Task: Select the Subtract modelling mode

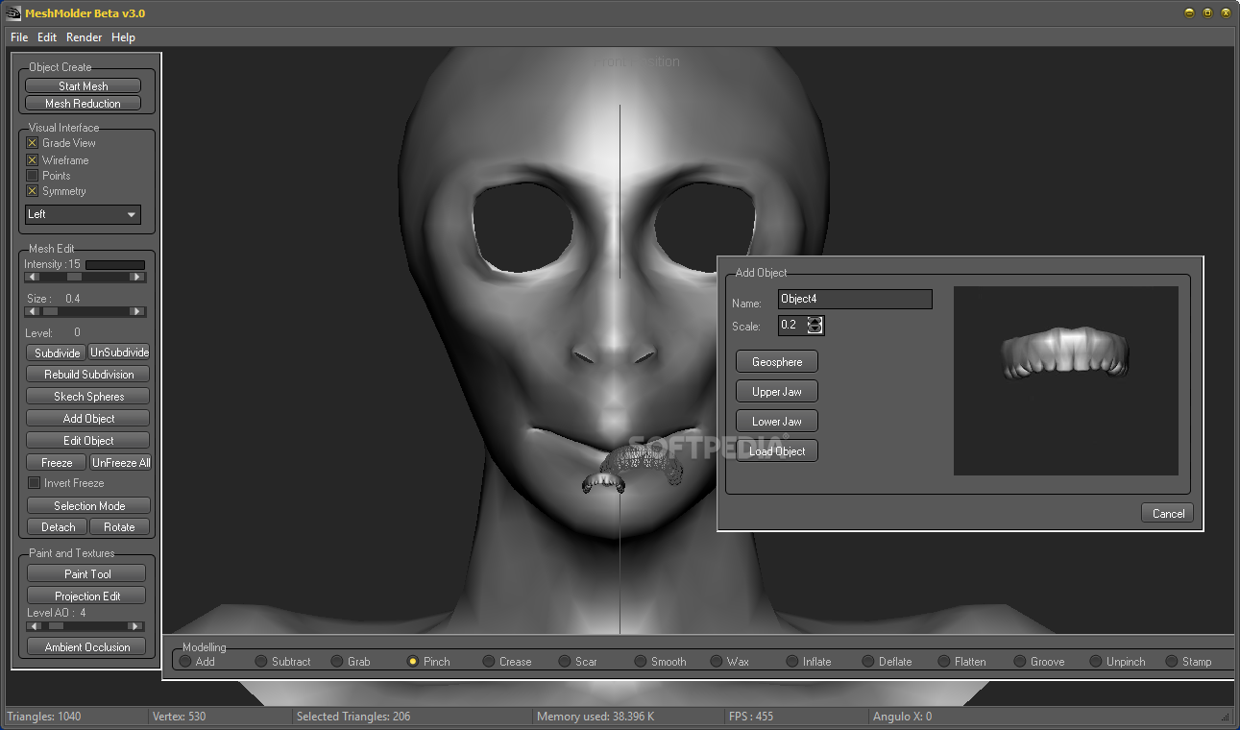Action: click(x=261, y=661)
